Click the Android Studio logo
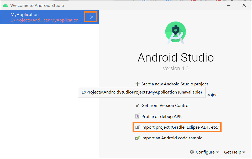This screenshot has height=159, width=252. click(176, 32)
